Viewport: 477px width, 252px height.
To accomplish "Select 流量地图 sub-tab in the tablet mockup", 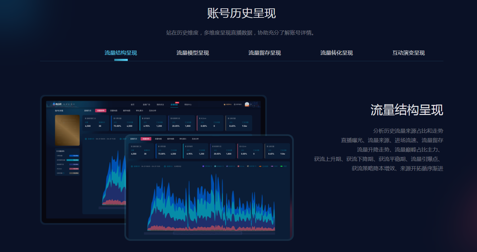I will coord(158,139).
